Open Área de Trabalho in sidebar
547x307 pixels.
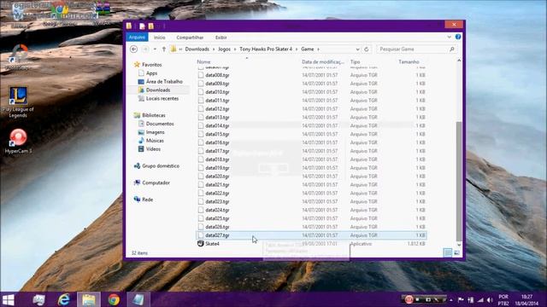pos(164,82)
